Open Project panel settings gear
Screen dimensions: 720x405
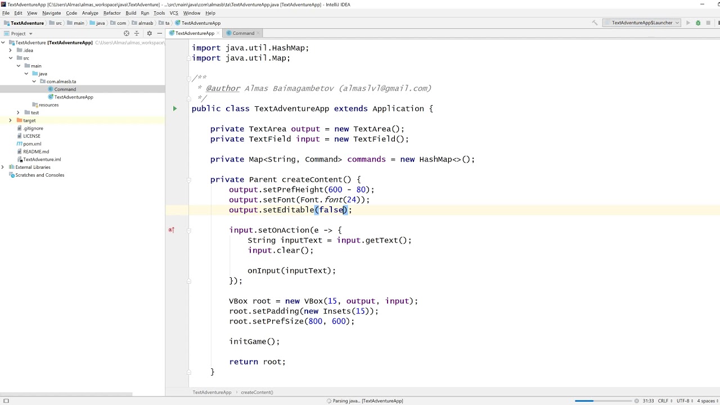pyautogui.click(x=149, y=33)
